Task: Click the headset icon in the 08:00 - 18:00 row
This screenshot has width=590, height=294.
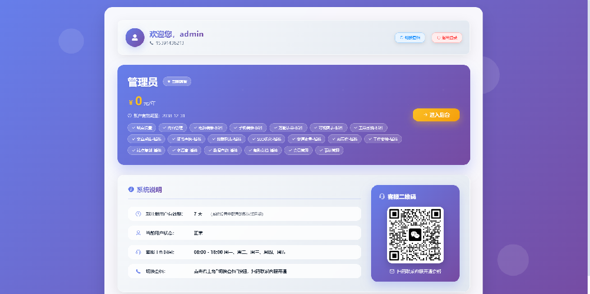Action: (138, 252)
